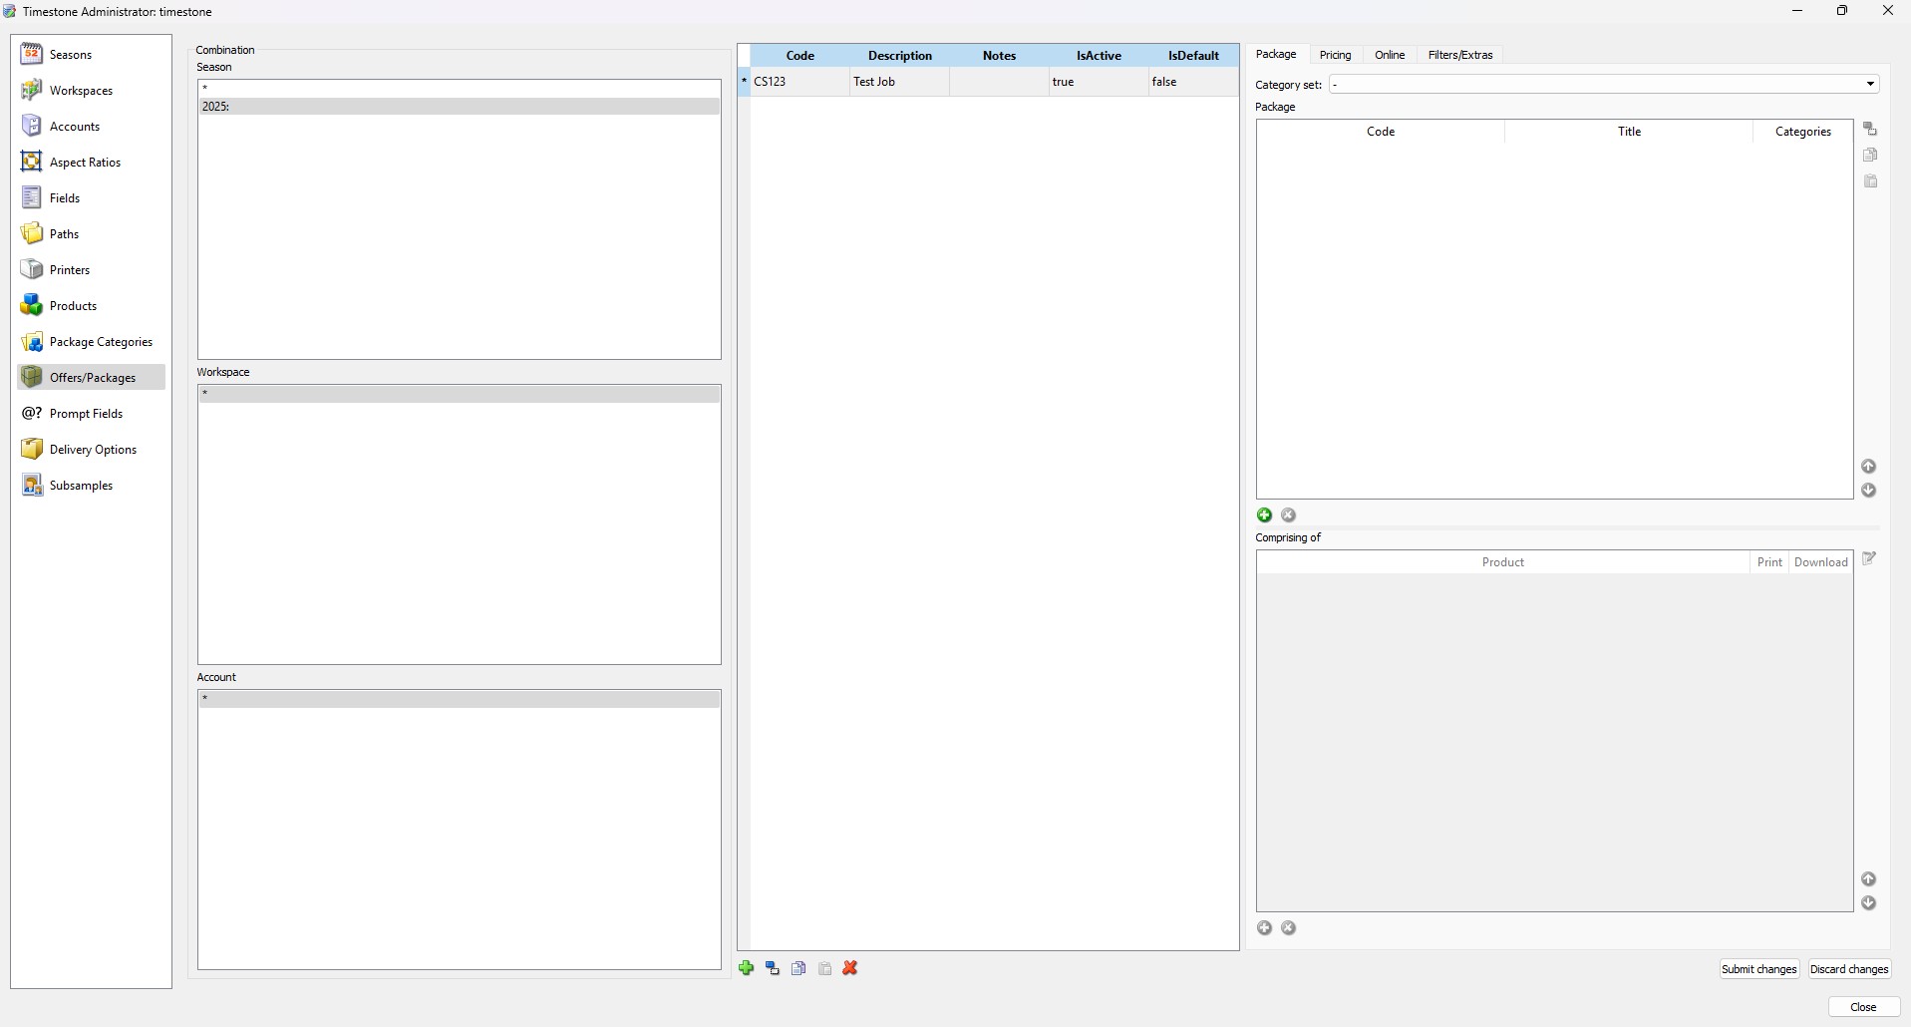Add a package with the green circle plus

click(x=1264, y=515)
